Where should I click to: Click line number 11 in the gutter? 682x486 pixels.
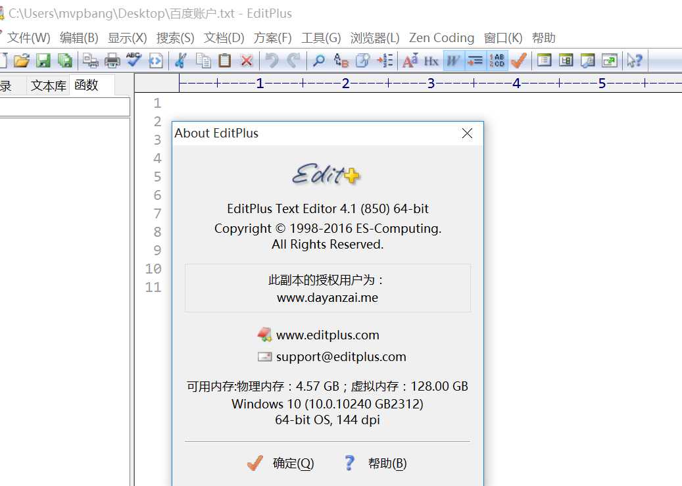pos(153,287)
